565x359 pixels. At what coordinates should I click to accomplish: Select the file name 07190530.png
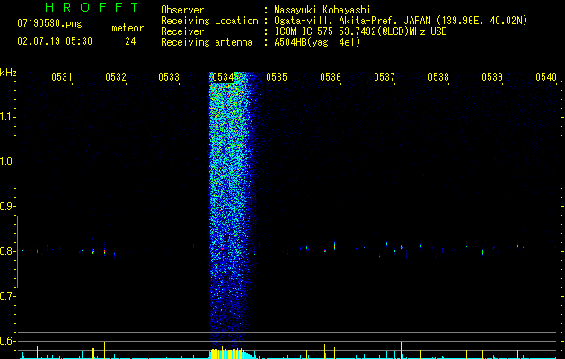[49, 24]
